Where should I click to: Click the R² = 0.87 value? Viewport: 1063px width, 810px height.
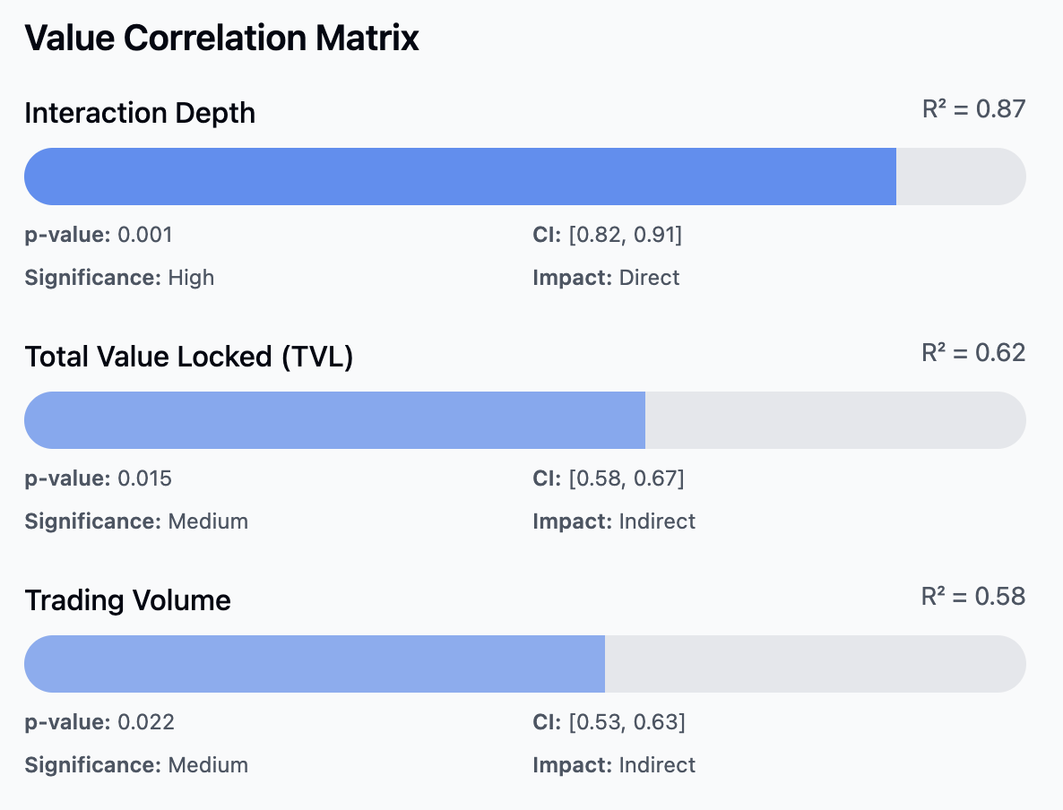973,109
